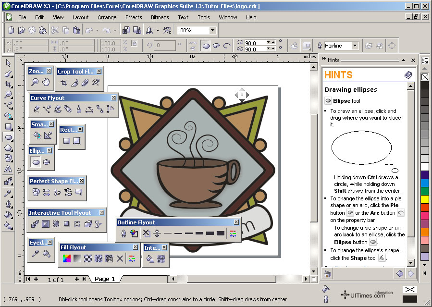Expand the Undo history dropdown arrow
432x307 pixels.
point(97,30)
